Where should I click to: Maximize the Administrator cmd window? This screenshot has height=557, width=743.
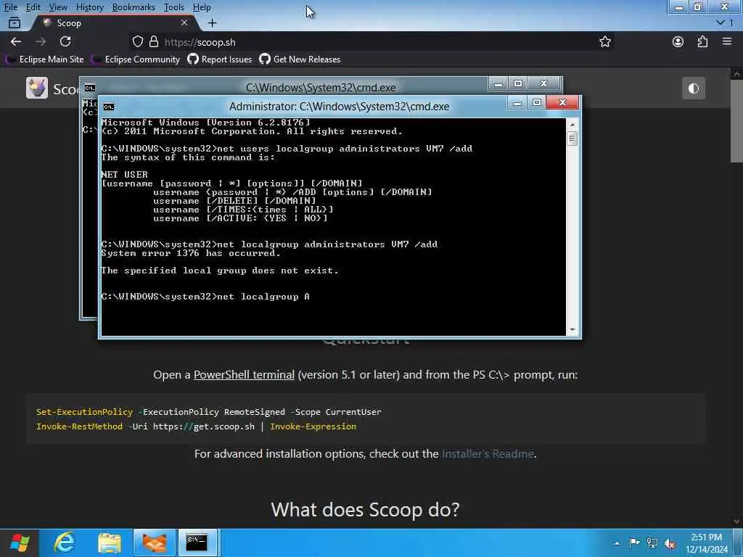coord(536,102)
